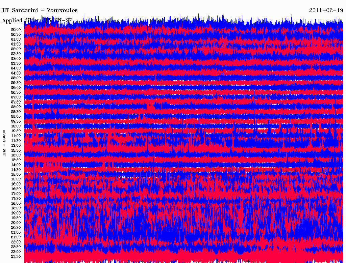Select the 19:30 time label
The height and width of the screenshot is (263, 346).
pos(16,218)
